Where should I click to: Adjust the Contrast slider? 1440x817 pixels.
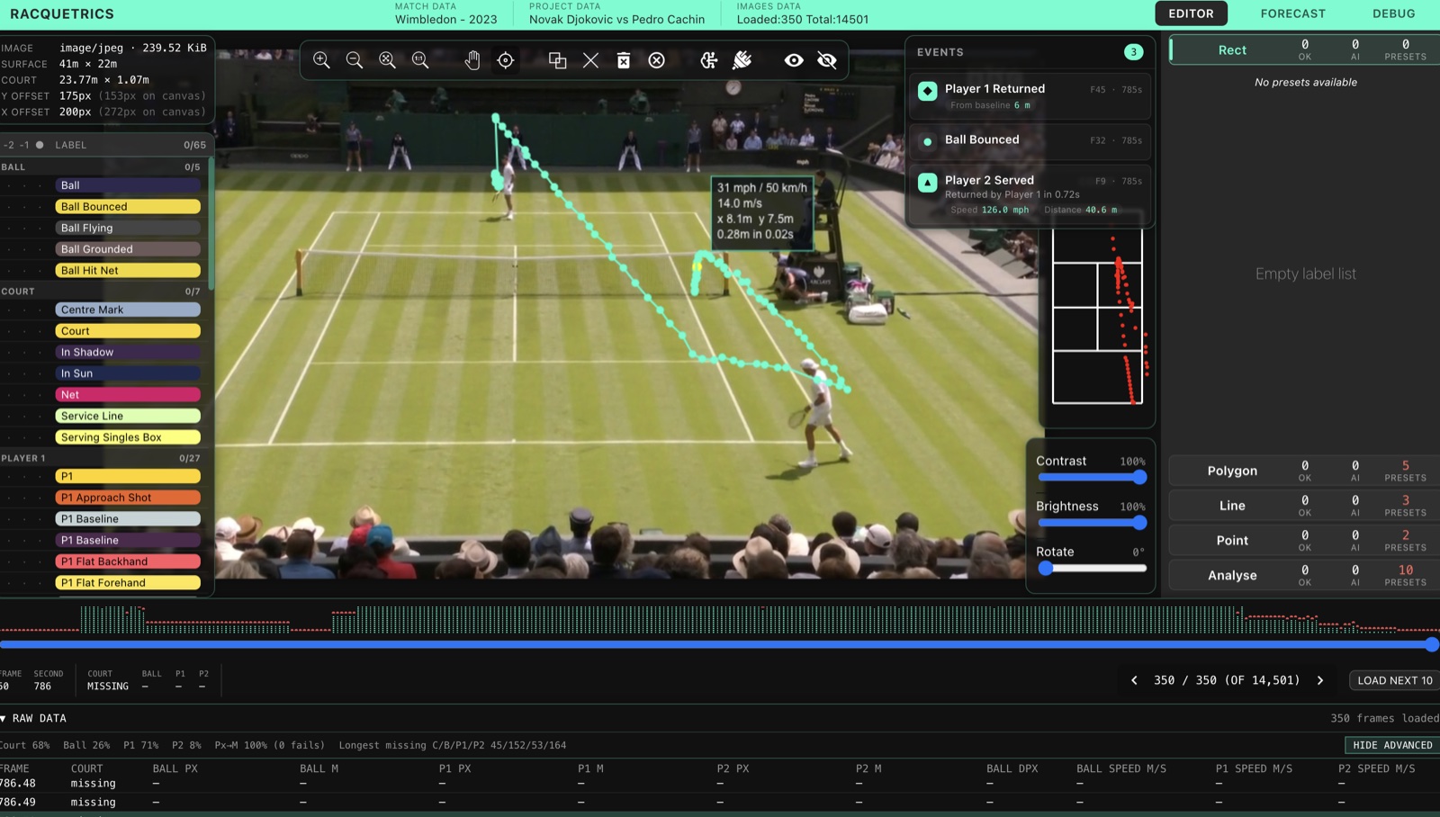pos(1092,477)
